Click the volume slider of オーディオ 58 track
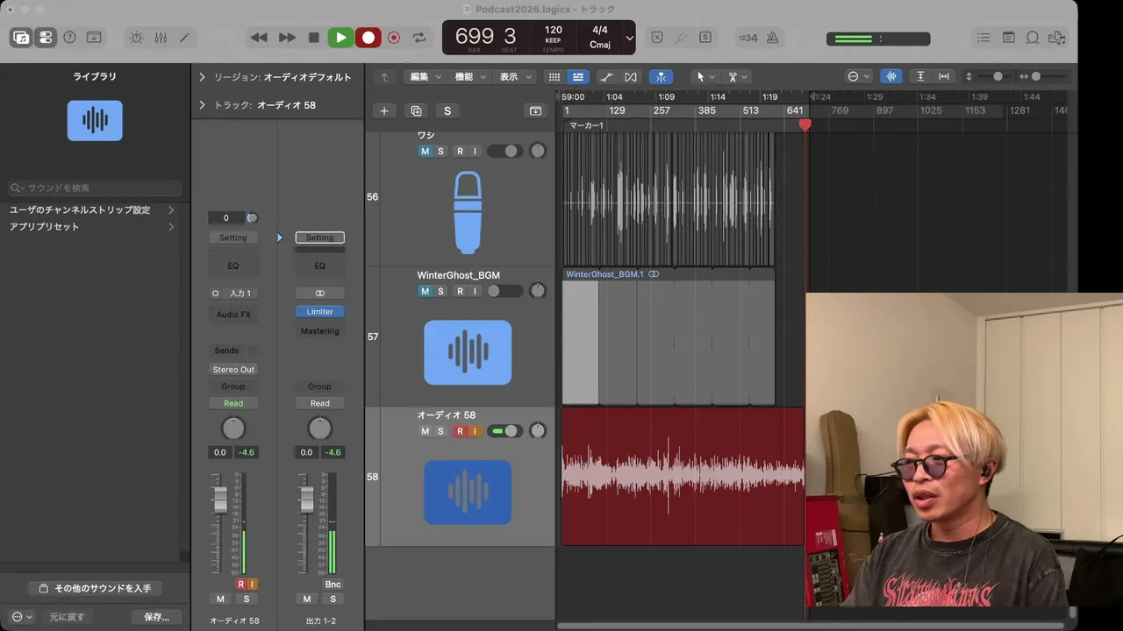The height and width of the screenshot is (631, 1123). (504, 431)
